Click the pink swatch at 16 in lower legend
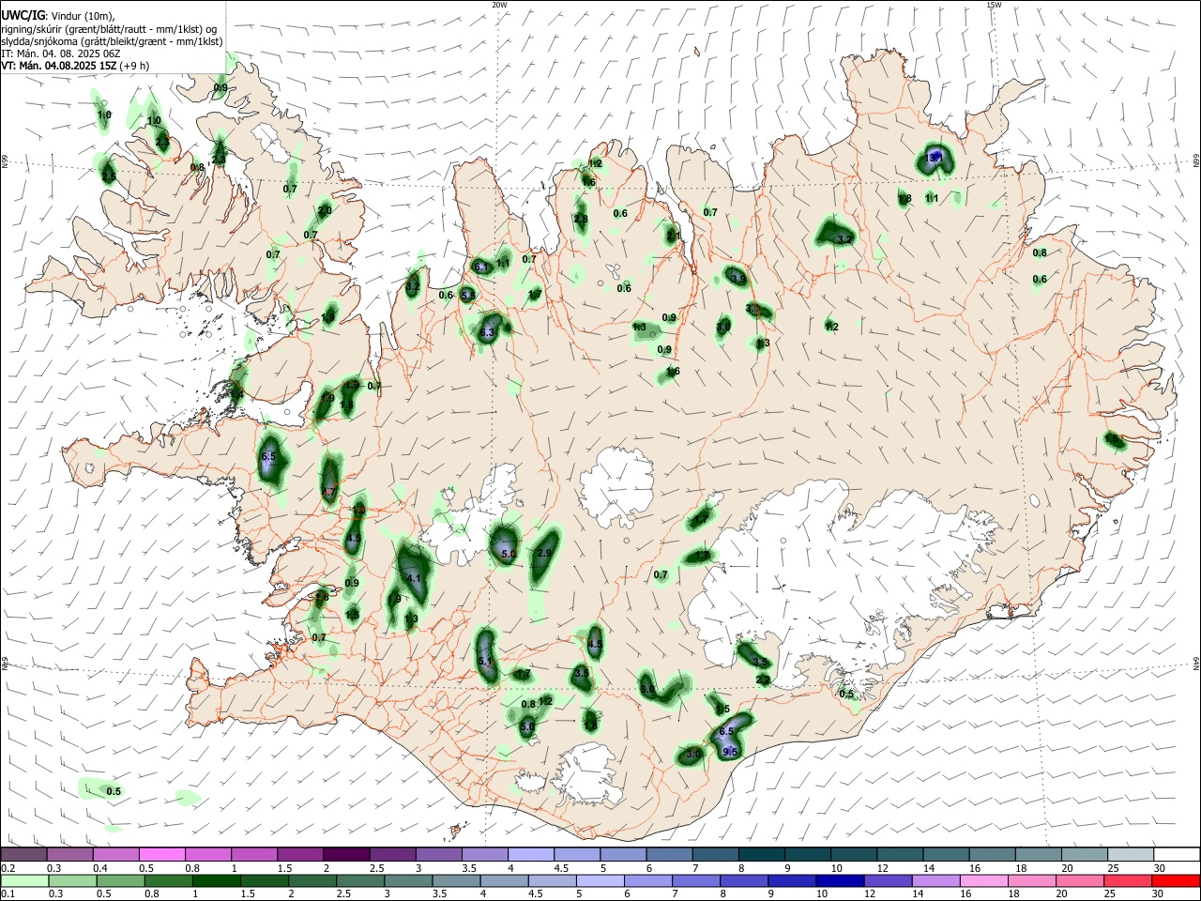 tap(984, 881)
